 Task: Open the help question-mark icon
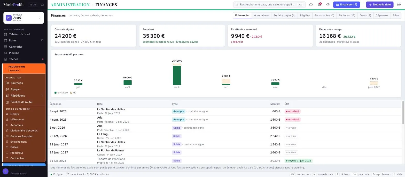click(x=328, y=5)
